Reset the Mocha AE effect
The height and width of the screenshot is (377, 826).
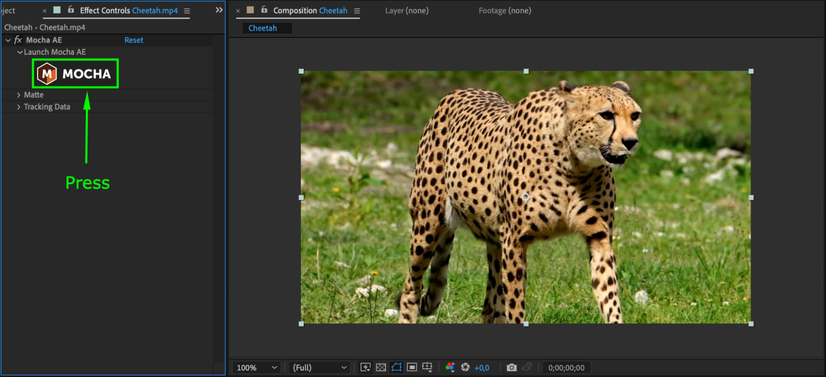click(133, 40)
